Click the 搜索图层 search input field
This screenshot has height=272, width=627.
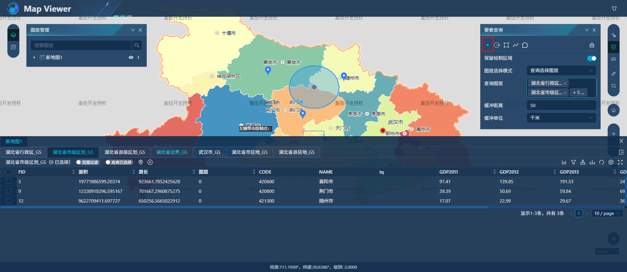click(x=81, y=45)
